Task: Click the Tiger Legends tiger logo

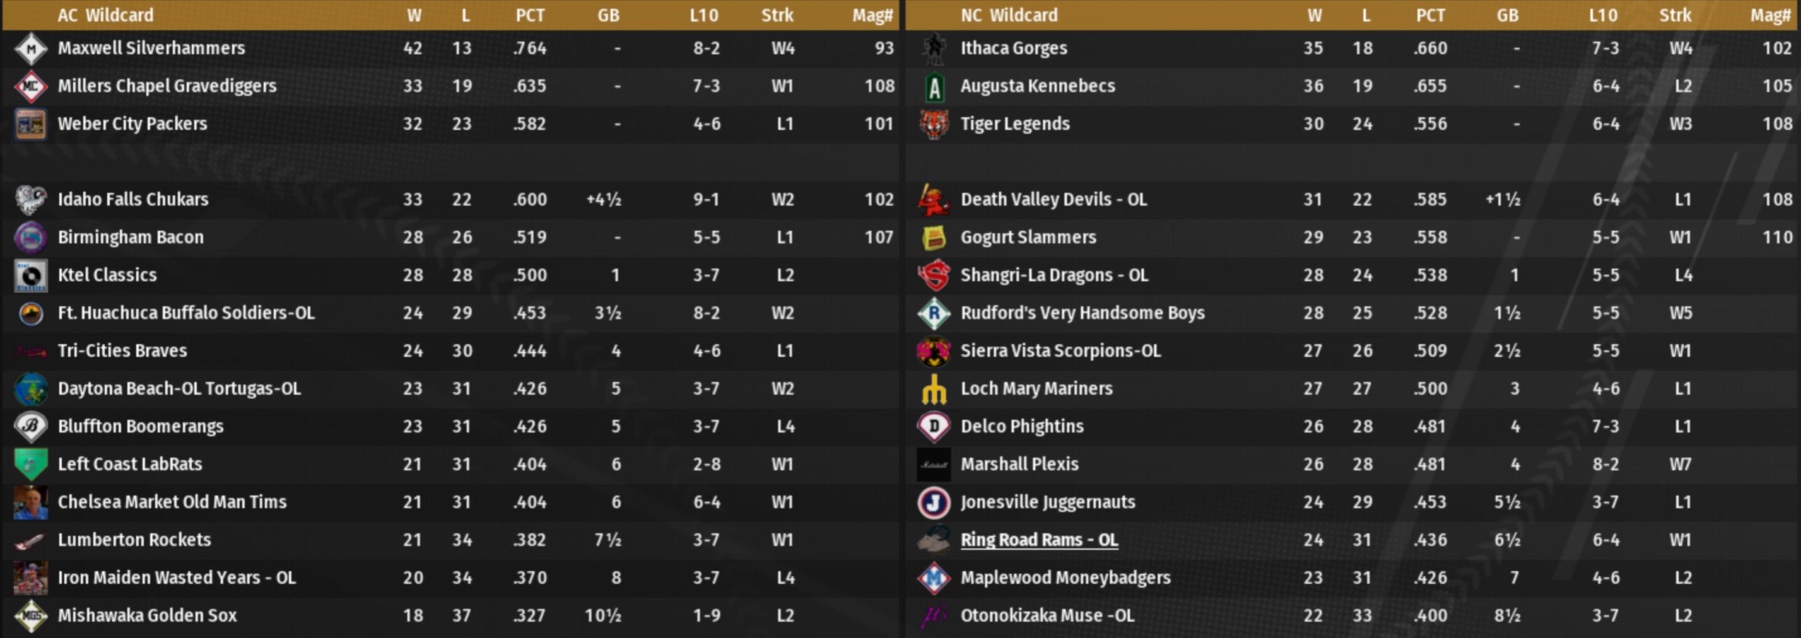Action: [x=934, y=124]
